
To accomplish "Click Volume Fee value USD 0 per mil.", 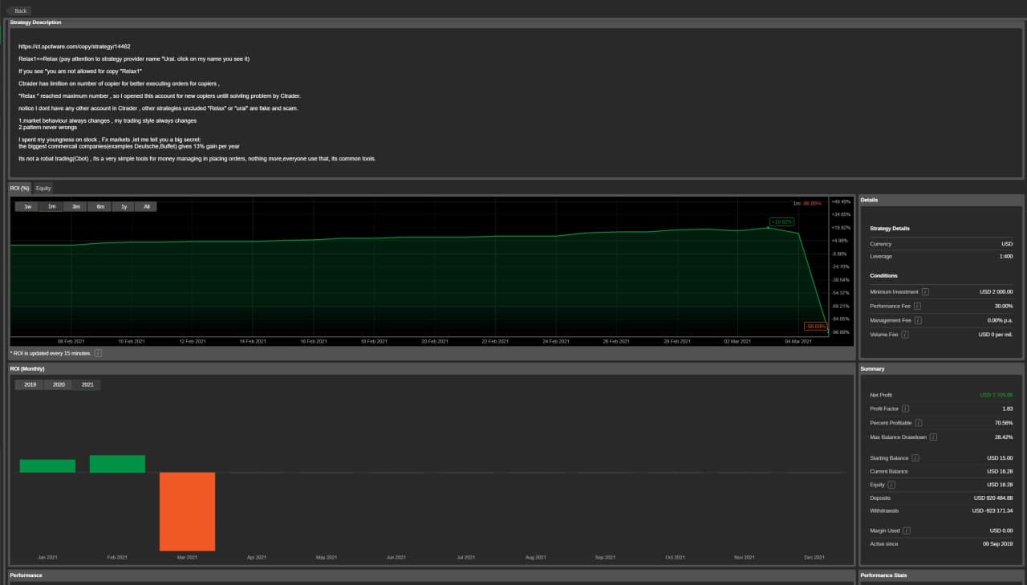I will pos(996,335).
